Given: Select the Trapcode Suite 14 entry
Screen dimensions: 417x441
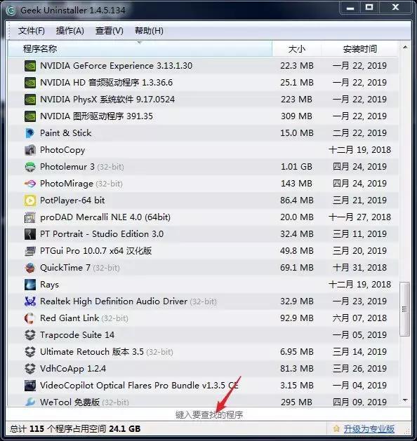Looking at the screenshot, I should [203, 335].
